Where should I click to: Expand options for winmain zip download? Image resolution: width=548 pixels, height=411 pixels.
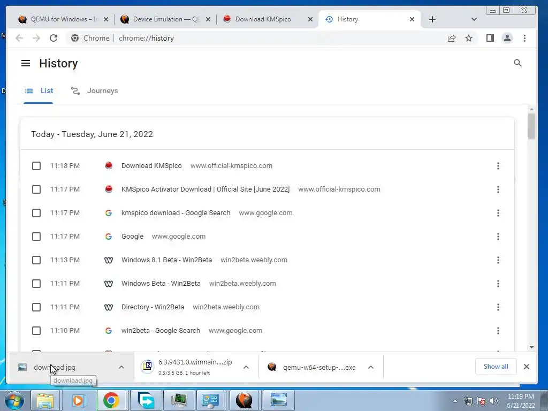(246, 367)
